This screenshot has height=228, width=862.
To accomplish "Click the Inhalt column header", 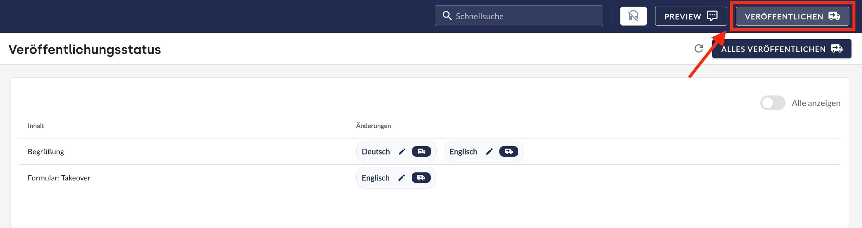I will (36, 126).
